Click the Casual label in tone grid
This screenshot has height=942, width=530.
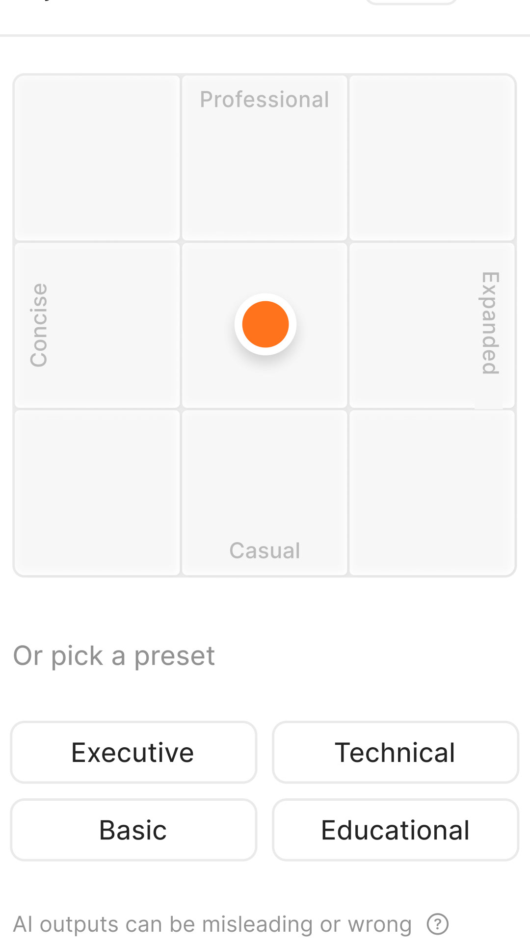(265, 550)
